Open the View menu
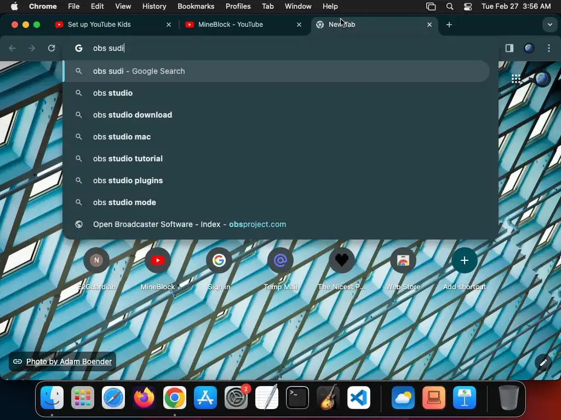Viewport: 561px width, 420px height. tap(123, 7)
